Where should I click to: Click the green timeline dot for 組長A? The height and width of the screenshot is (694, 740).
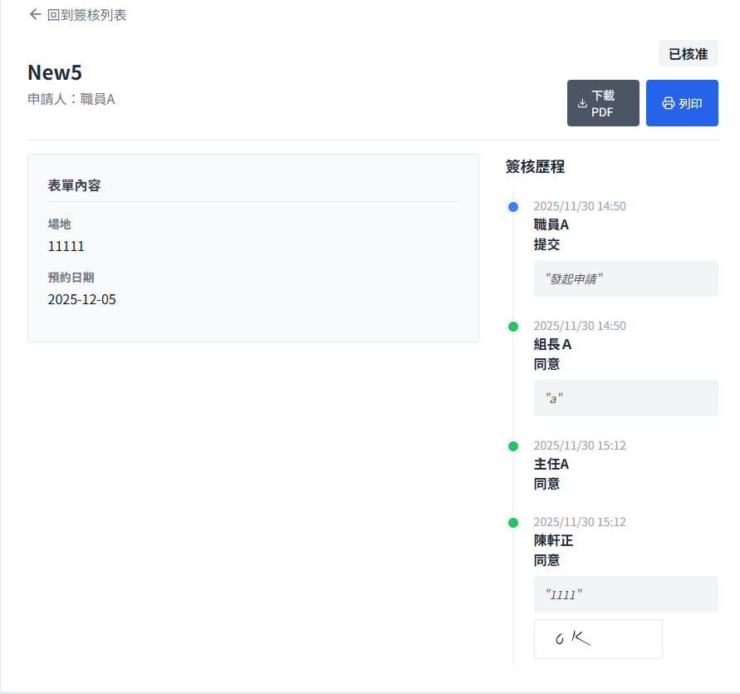coord(513,327)
